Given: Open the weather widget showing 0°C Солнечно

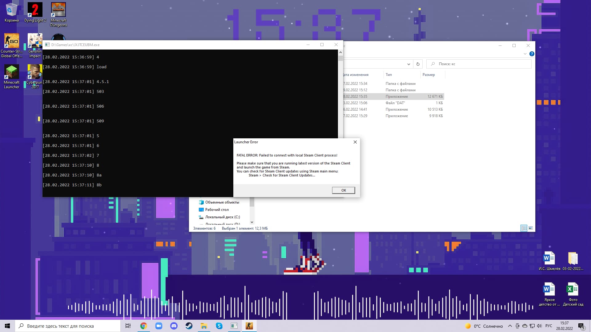Looking at the screenshot, I should [484, 326].
